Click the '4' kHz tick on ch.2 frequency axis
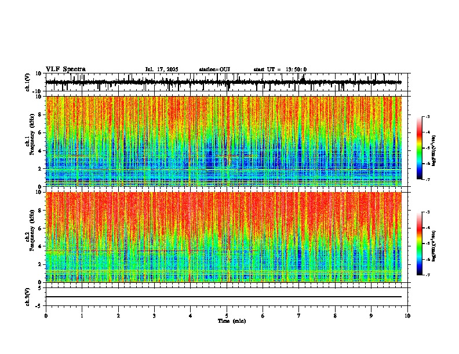459x354 pixels. pyautogui.click(x=40, y=246)
